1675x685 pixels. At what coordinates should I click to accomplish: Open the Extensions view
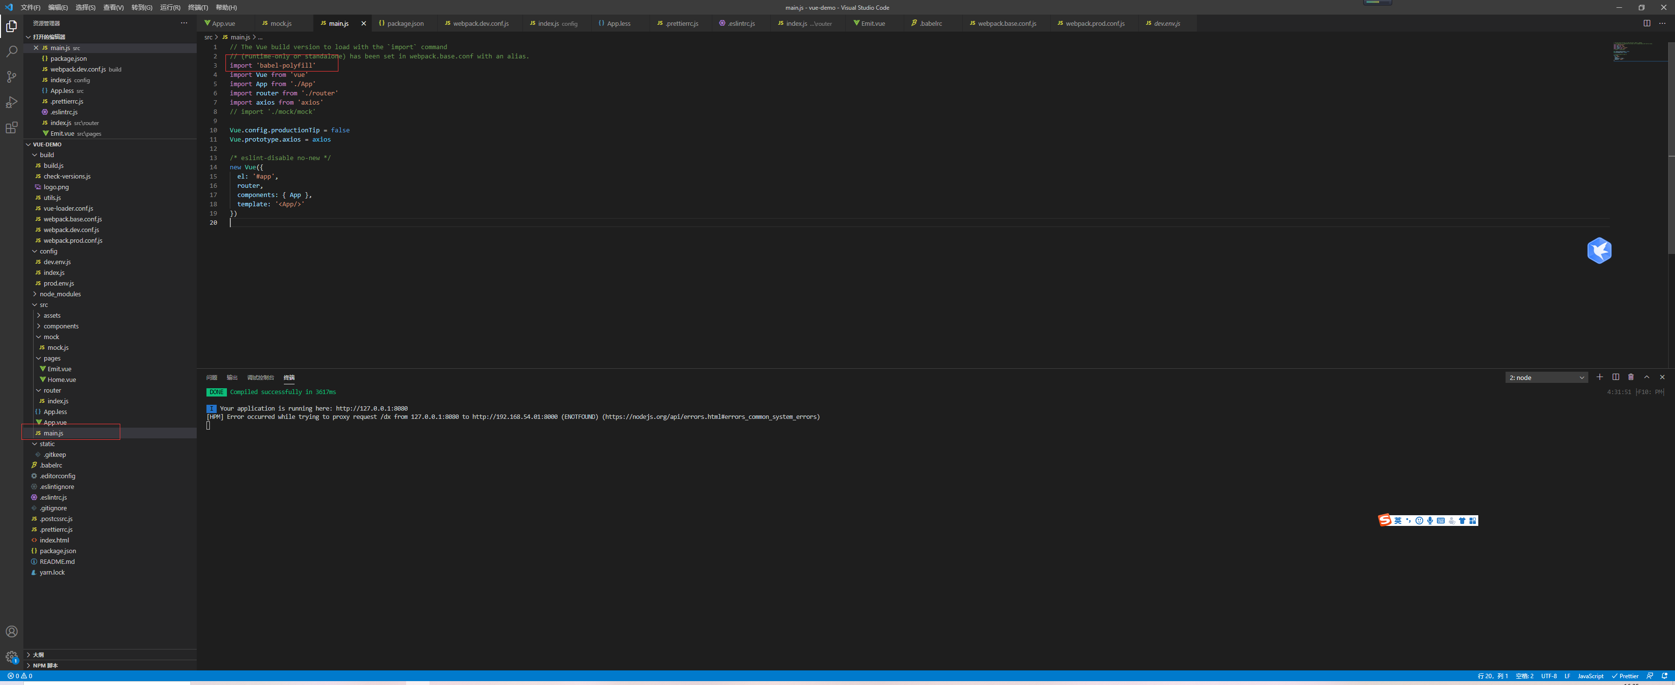click(x=12, y=128)
